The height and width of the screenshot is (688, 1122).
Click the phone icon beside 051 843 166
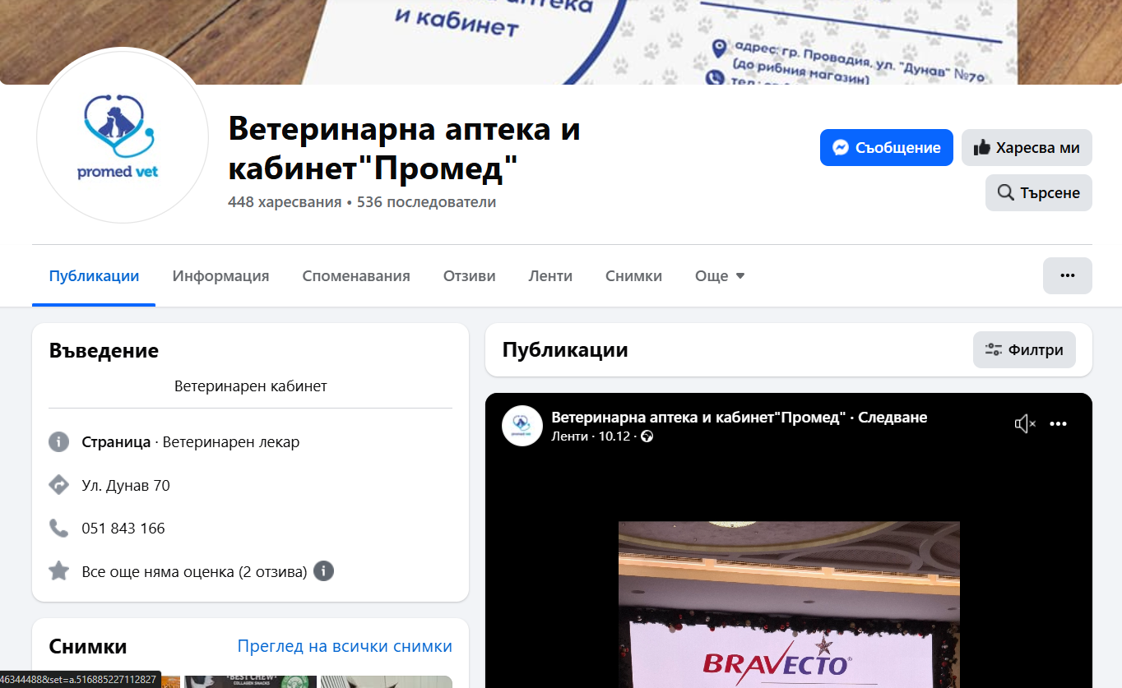click(58, 528)
